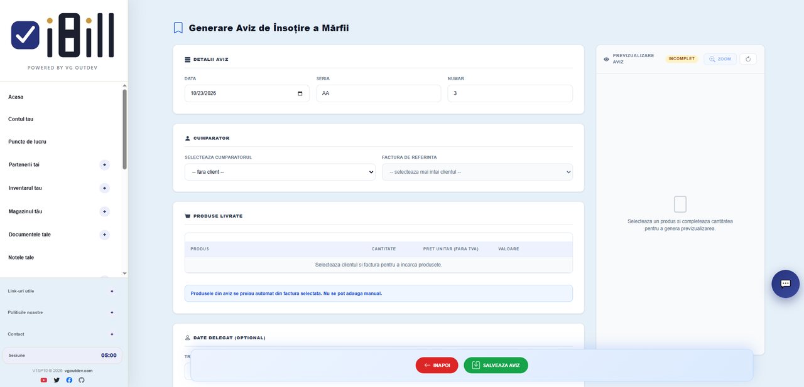Click the iBill logo
This screenshot has height=387, width=804.
pyautogui.click(x=62, y=36)
